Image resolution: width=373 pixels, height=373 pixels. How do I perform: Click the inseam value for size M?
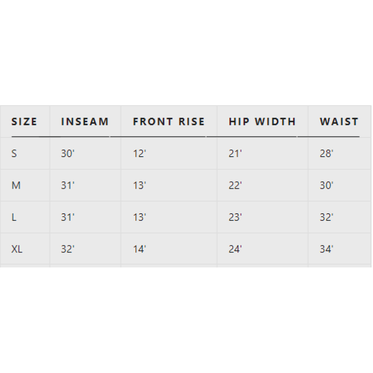click(68, 185)
